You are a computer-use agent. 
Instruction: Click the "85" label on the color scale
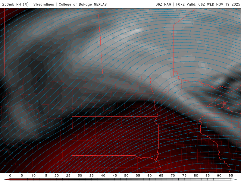pyautogui.click(x=208, y=176)
